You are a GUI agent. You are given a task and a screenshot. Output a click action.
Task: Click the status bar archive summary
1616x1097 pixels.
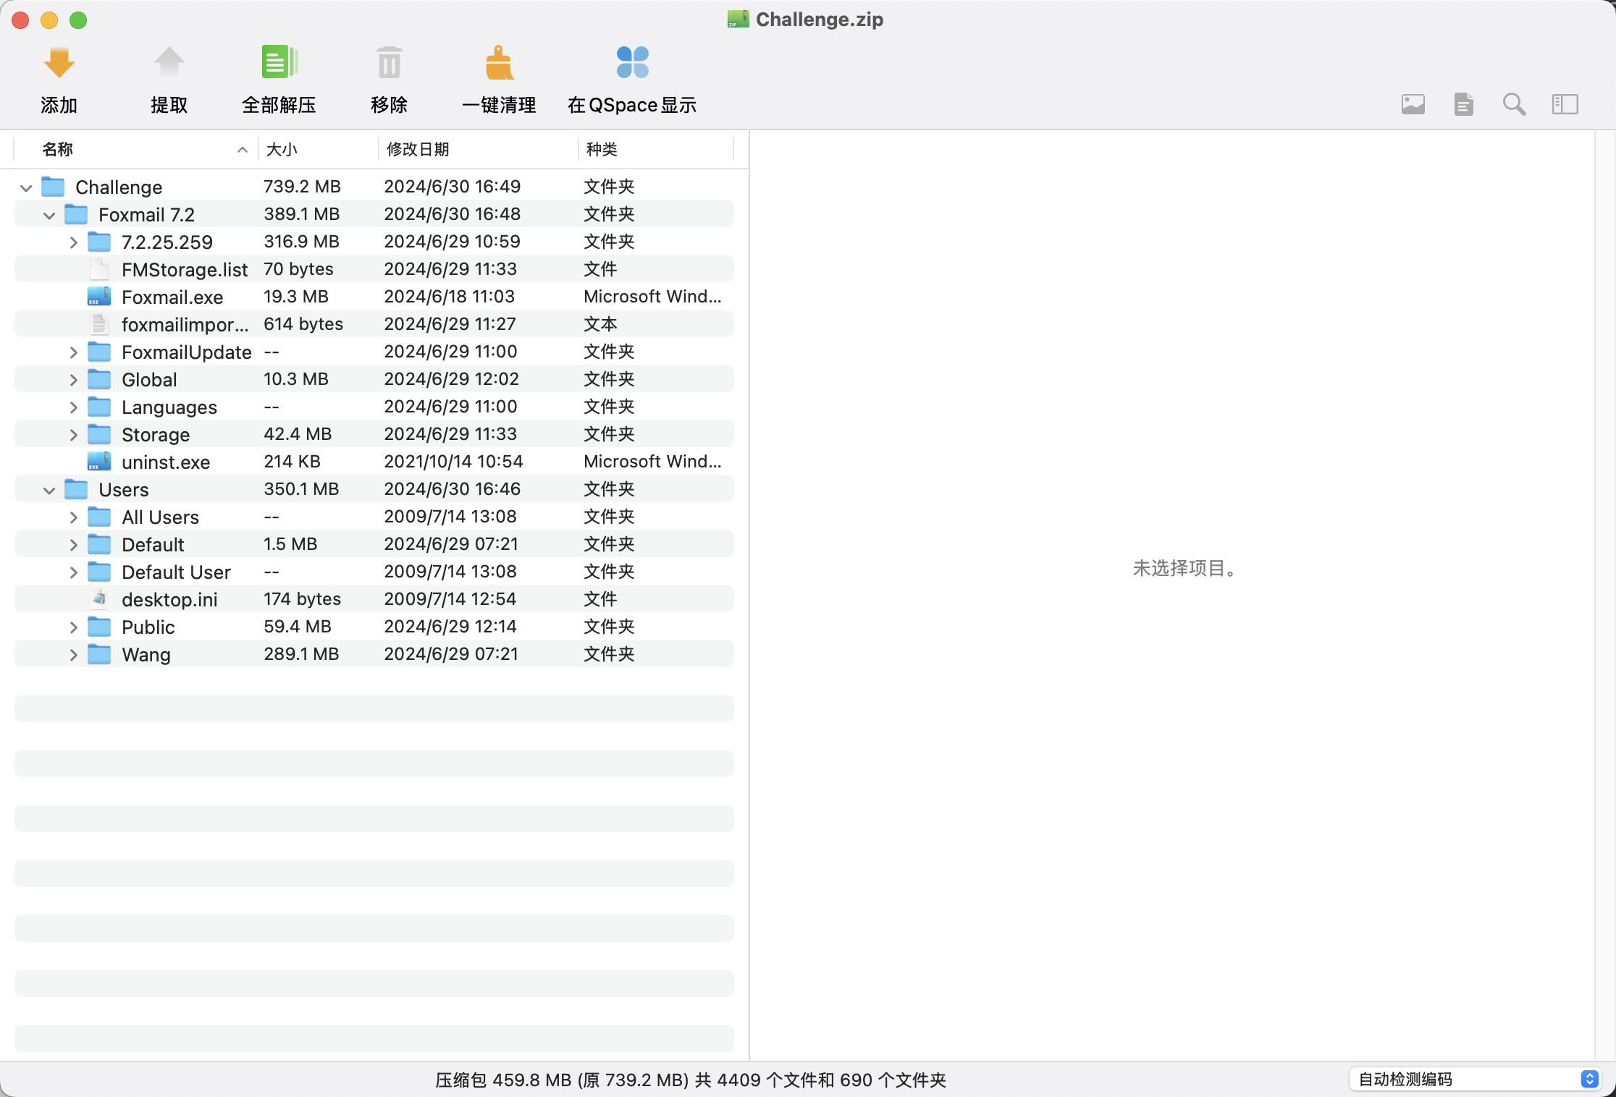(x=690, y=1080)
